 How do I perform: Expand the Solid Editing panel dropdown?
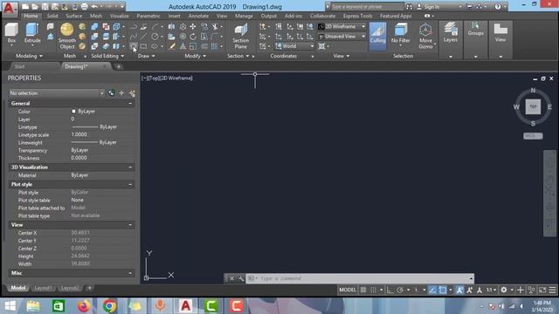coord(107,56)
